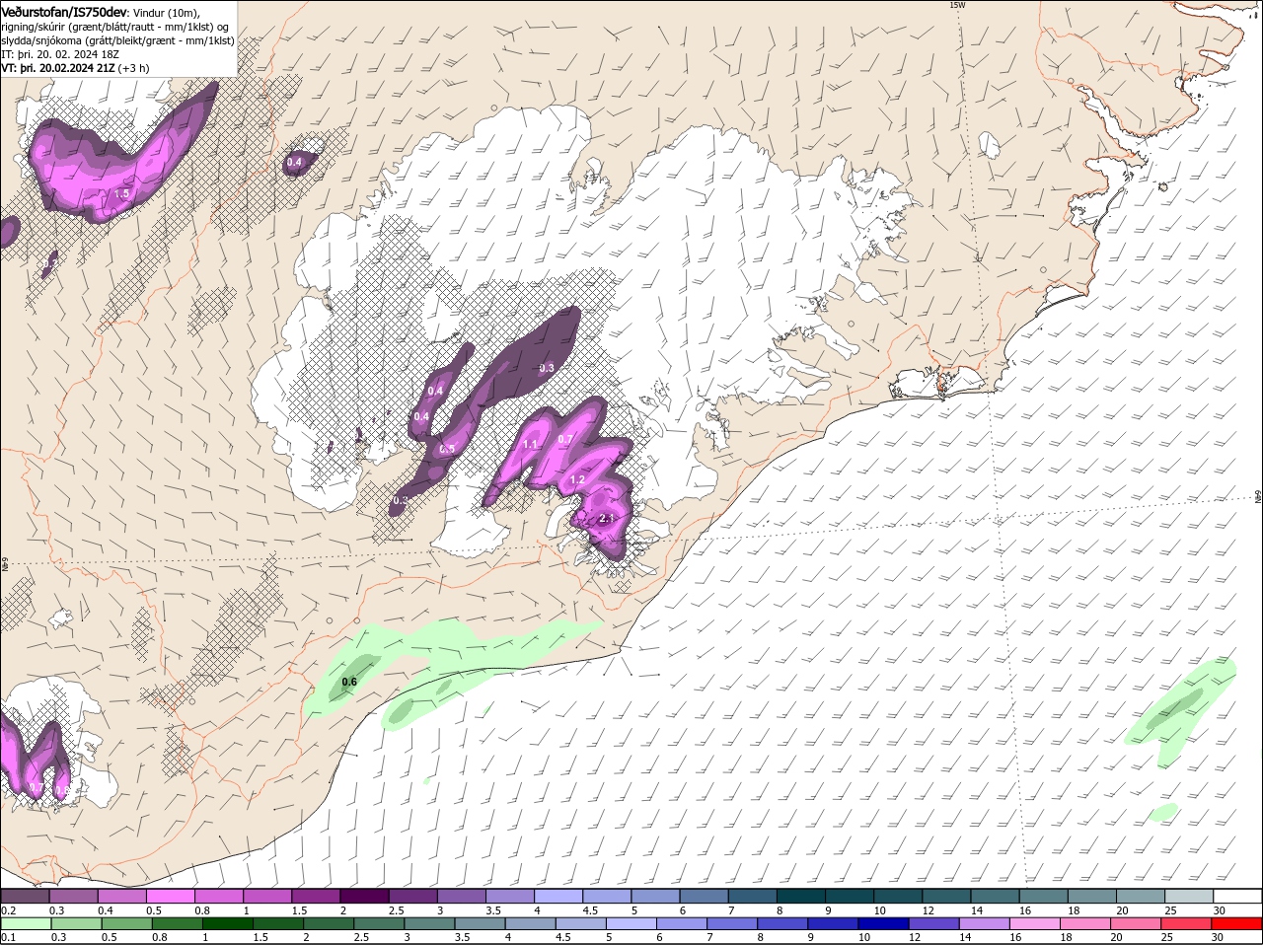Viewport: 1263px width, 945px height.
Task: Pick the bright pink upper swatch labeled 0.5
Action: (170, 896)
